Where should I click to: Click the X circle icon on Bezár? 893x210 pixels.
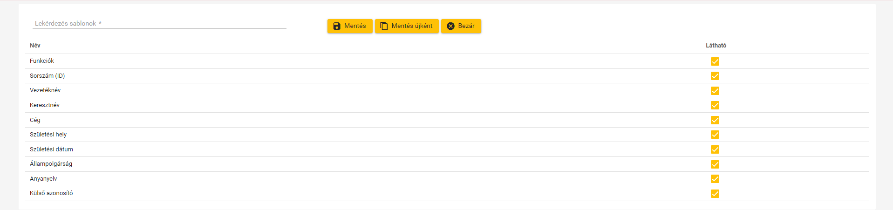pos(450,26)
